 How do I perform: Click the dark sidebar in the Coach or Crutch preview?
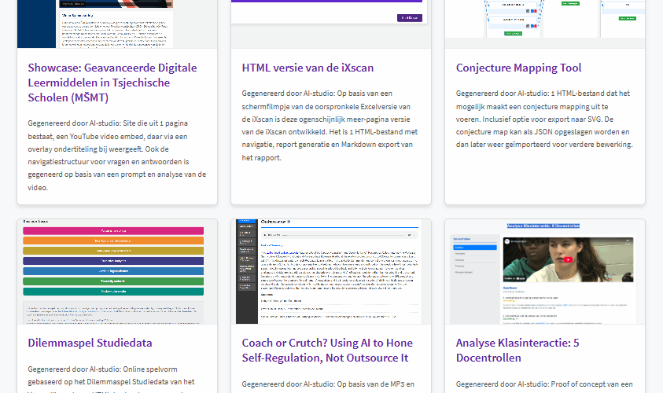245,271
